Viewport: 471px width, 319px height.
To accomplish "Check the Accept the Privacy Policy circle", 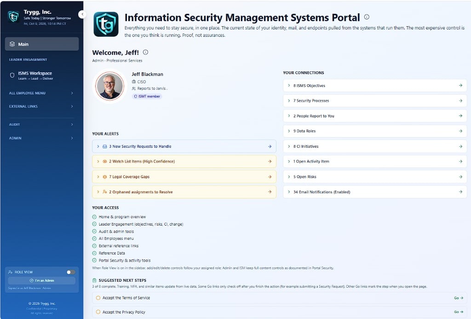I will [x=98, y=312].
